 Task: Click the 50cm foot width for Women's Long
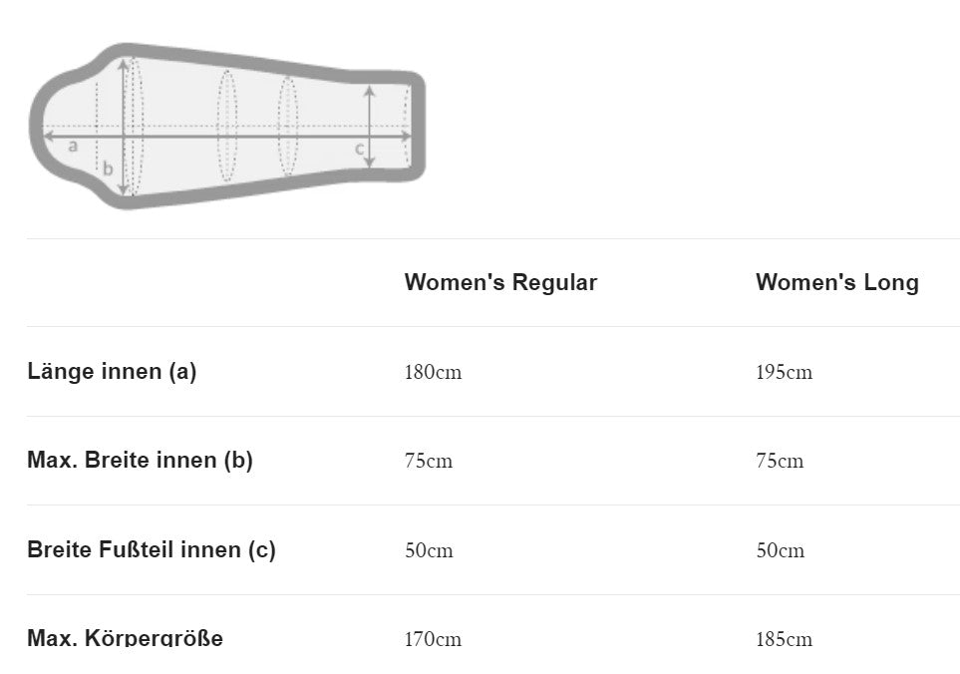click(x=780, y=550)
